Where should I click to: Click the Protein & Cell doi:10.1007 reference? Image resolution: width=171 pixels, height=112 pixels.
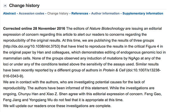[x=82, y=73]
